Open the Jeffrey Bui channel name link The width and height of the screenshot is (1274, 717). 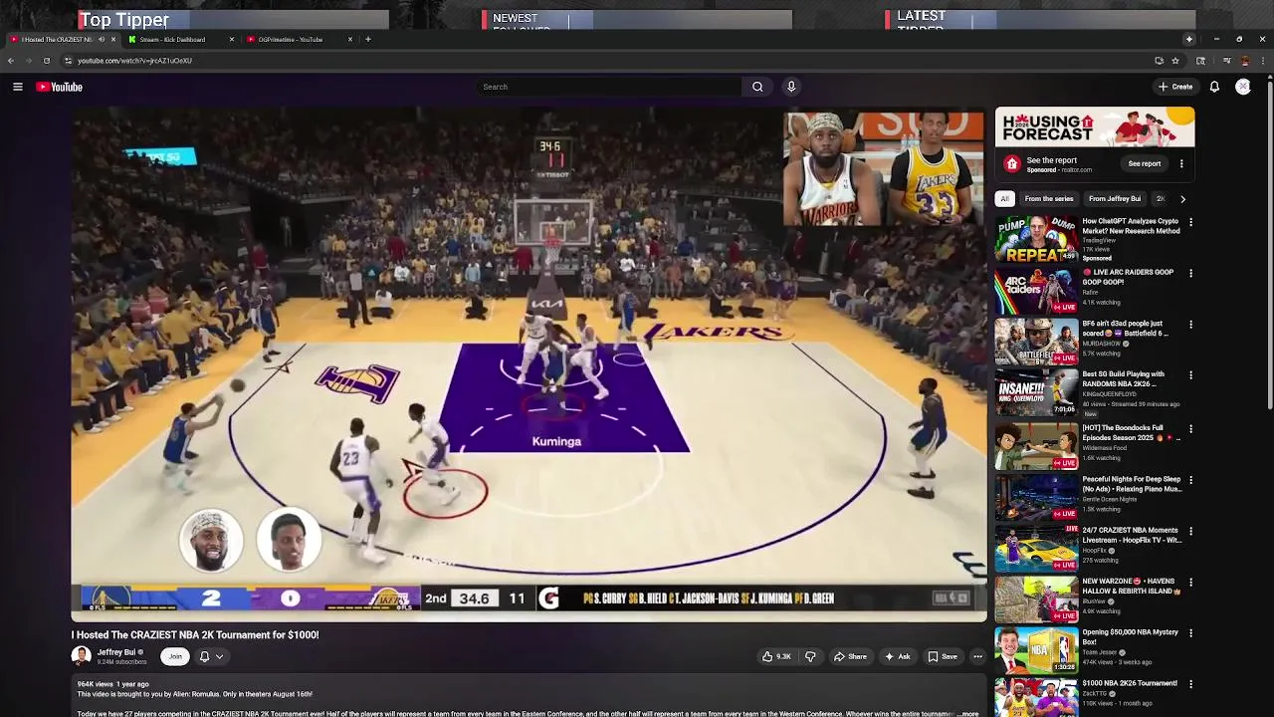click(x=116, y=652)
